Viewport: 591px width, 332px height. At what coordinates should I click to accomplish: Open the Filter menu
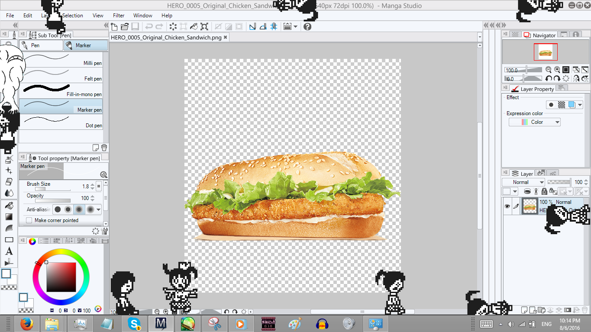click(x=119, y=16)
